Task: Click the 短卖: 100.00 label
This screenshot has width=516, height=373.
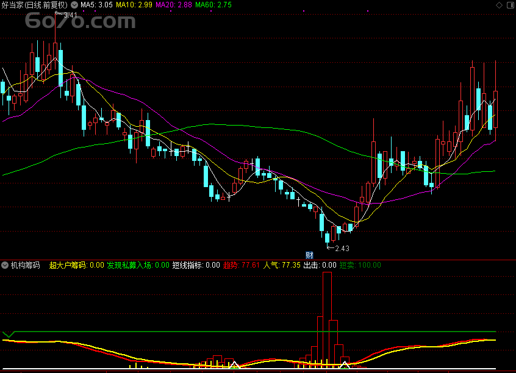Action: point(360,265)
